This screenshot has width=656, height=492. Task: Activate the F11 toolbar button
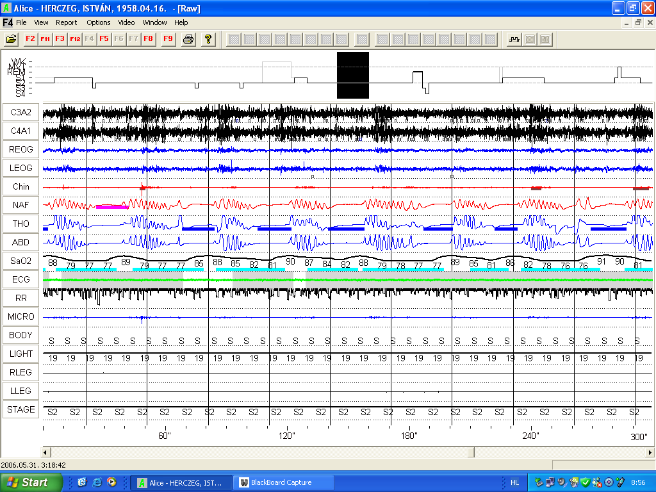(x=45, y=39)
